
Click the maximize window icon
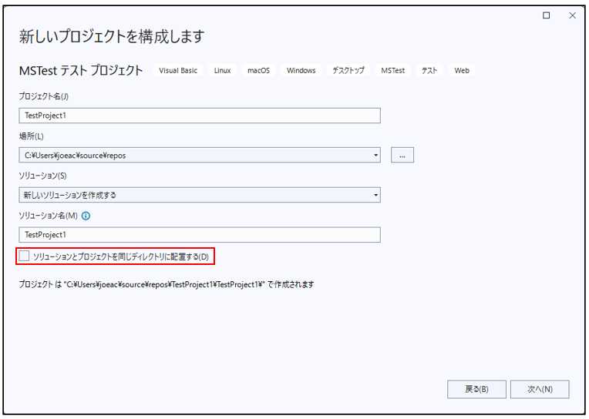coord(547,15)
